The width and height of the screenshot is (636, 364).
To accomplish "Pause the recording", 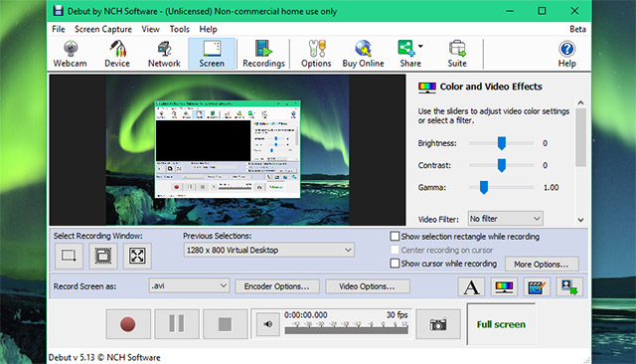I will point(177,324).
